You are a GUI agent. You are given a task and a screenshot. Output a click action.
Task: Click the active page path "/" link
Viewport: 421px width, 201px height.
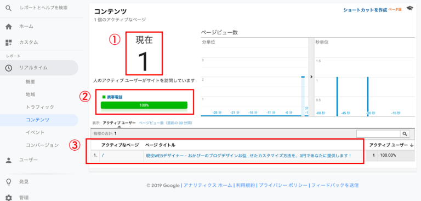103,156
